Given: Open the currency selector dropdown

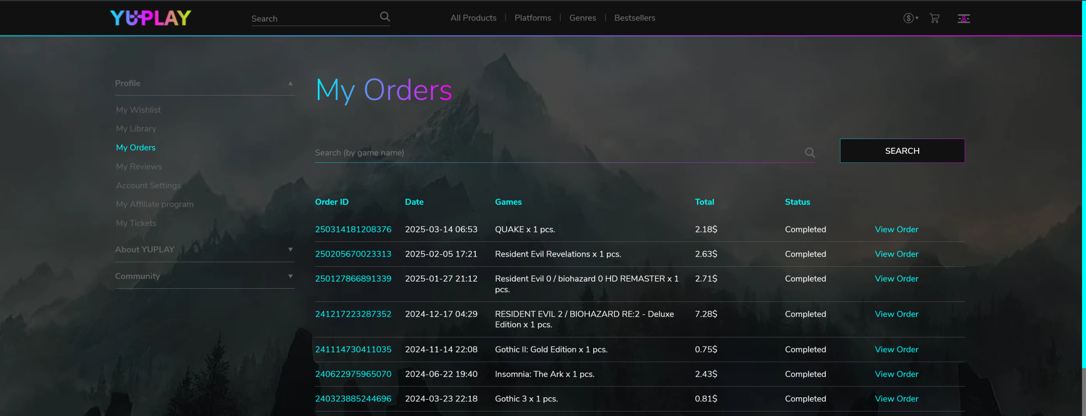Looking at the screenshot, I should pyautogui.click(x=910, y=18).
